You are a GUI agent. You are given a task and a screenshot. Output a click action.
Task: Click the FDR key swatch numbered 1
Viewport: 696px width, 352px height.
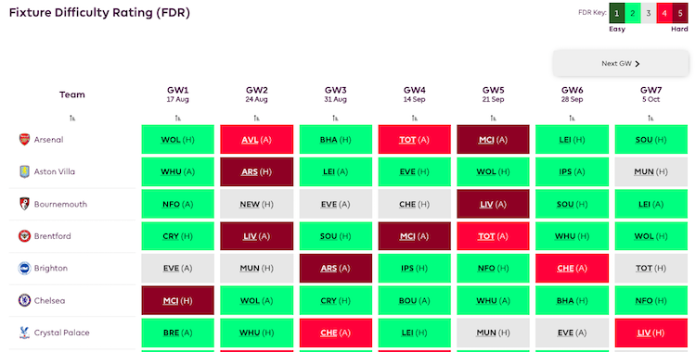pyautogui.click(x=616, y=13)
